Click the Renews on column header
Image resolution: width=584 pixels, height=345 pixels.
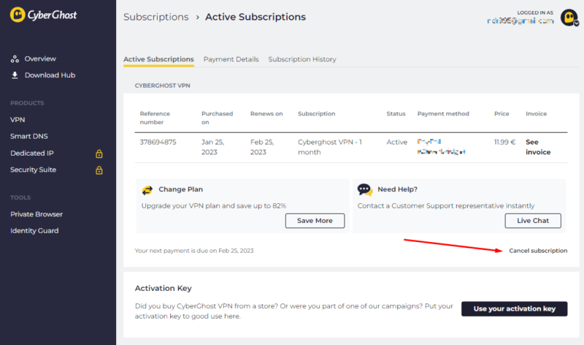[266, 114]
